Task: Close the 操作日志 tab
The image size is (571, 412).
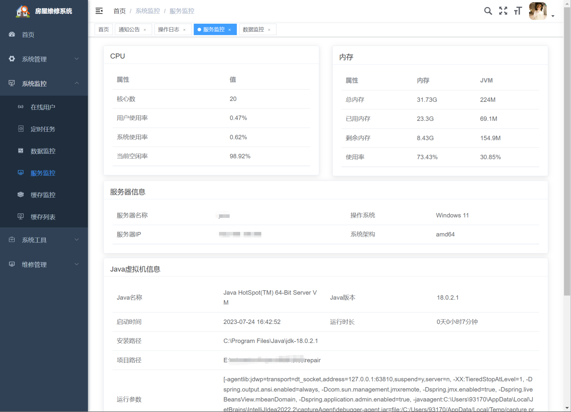Action: click(x=184, y=30)
